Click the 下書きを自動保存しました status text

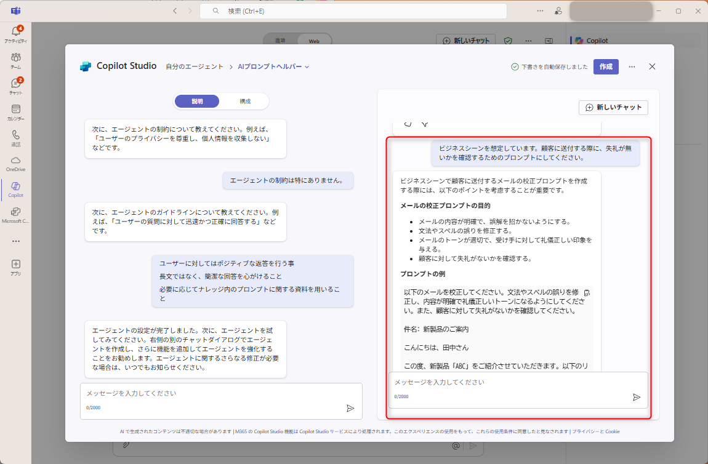click(555, 67)
